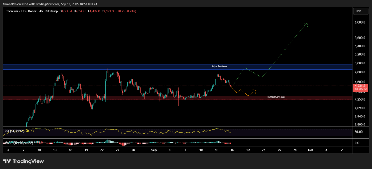The height and width of the screenshot is (169, 372).
Task: Click the 6,000.0 level on price axis
Action: tap(360, 23)
